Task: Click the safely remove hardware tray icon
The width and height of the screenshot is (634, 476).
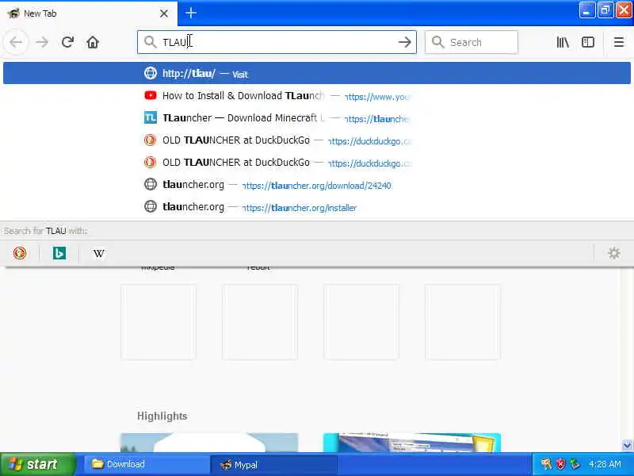Action: (x=575, y=464)
